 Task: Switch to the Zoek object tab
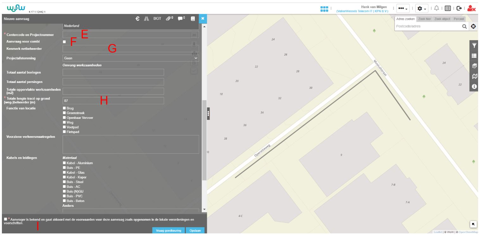point(442,19)
